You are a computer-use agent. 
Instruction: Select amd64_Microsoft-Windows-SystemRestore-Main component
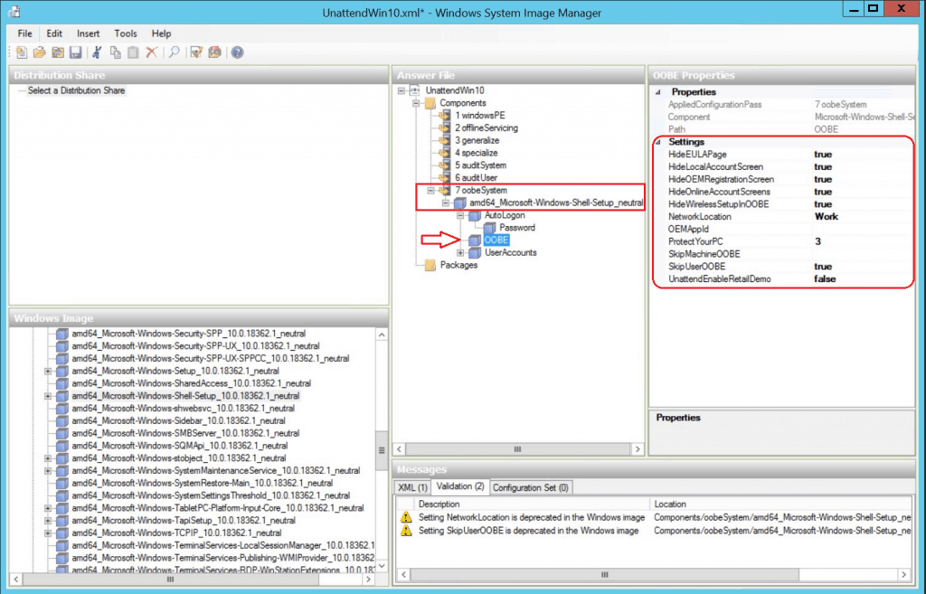tap(202, 483)
